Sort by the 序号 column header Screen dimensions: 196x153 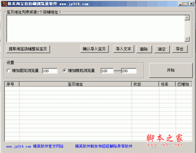click(12, 84)
